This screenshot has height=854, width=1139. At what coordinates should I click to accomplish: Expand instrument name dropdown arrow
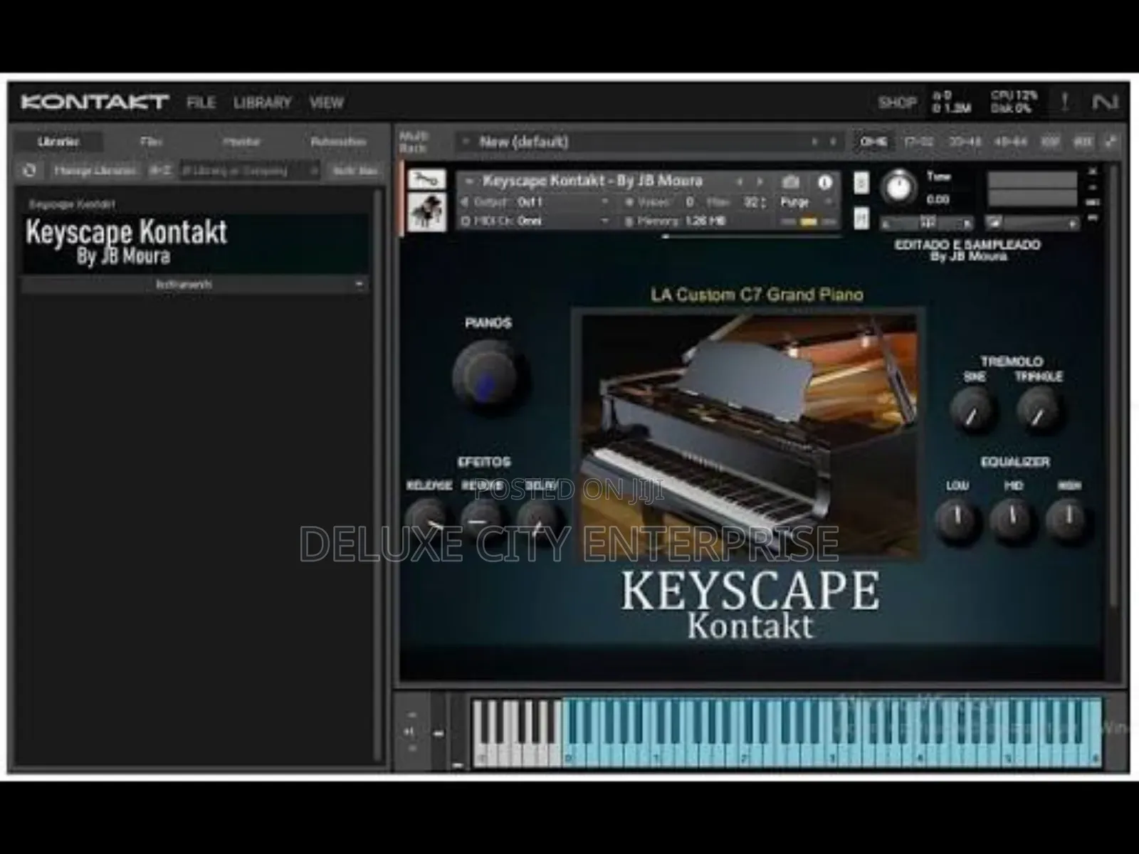click(x=468, y=181)
